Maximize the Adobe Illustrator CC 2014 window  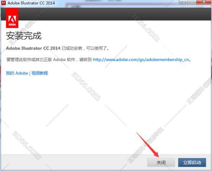tap(192, 2)
